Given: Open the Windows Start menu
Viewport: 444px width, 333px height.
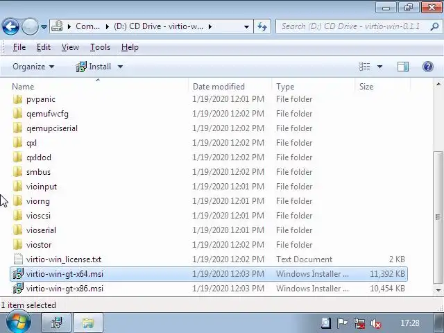Looking at the screenshot, I should [17, 323].
